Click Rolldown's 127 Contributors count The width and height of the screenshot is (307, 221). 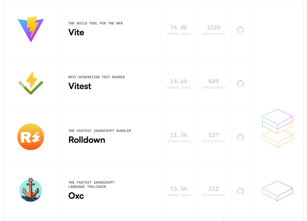click(213, 135)
